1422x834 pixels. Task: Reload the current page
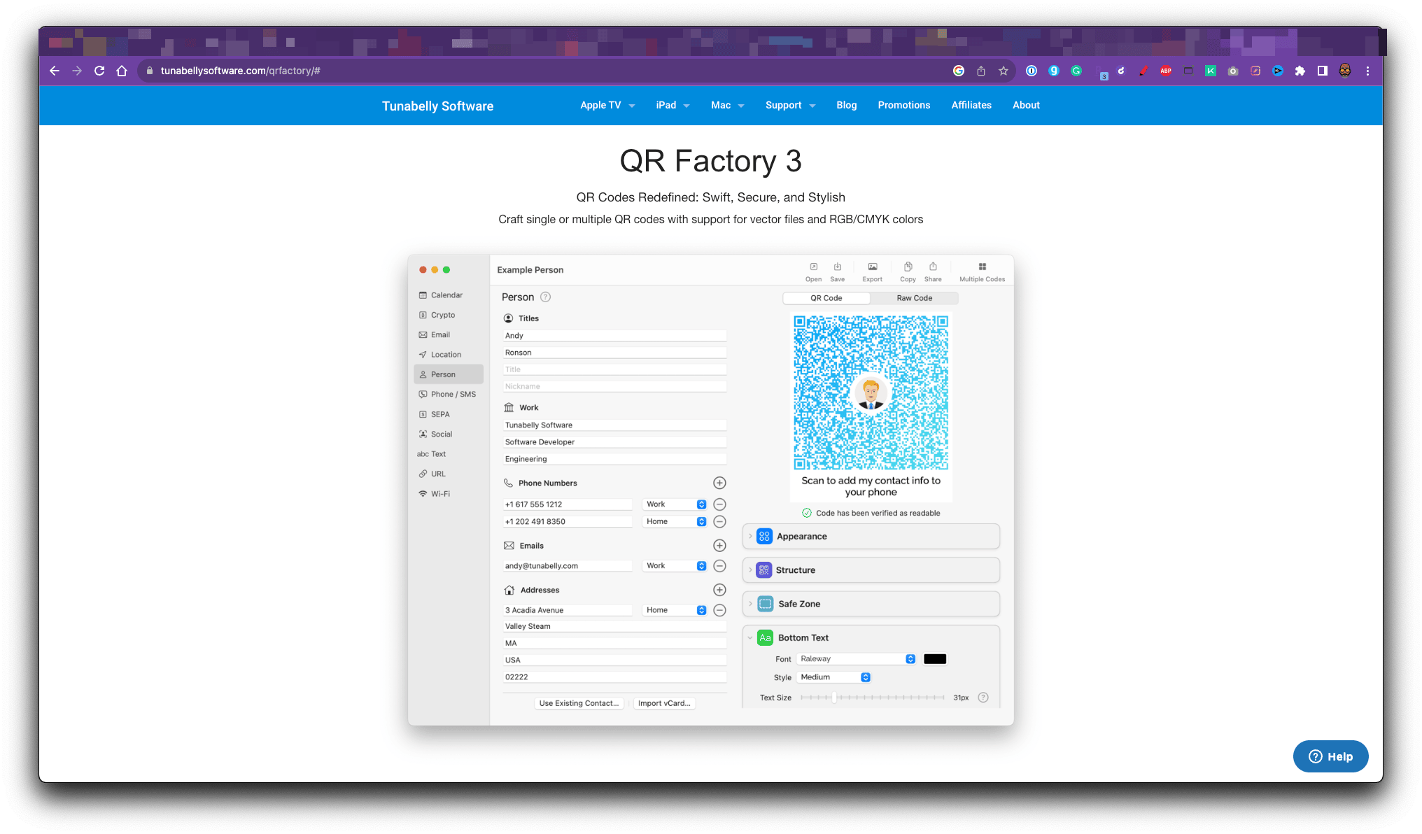pyautogui.click(x=99, y=71)
